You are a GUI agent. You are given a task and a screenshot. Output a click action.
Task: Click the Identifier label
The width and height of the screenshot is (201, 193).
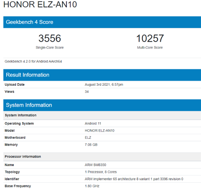click(x=12, y=179)
